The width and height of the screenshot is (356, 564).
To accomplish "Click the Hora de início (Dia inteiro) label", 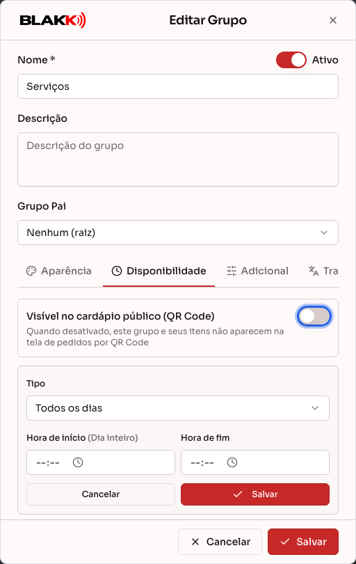I will (82, 438).
